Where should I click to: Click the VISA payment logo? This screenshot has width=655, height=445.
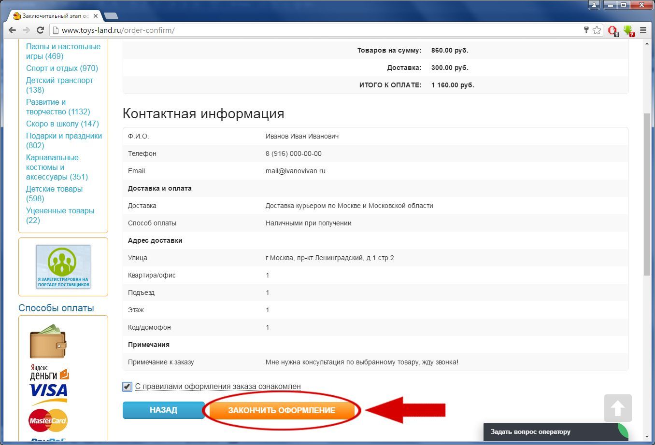click(49, 393)
